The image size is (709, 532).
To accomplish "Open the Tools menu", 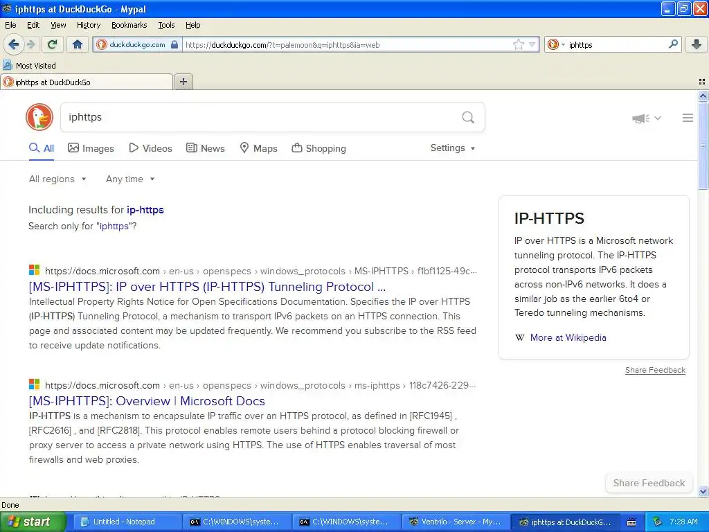I will click(x=166, y=25).
